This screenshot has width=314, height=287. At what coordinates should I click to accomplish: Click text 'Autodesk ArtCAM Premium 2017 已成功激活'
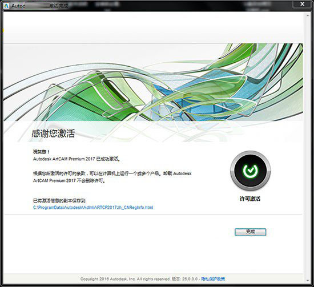coord(77,159)
